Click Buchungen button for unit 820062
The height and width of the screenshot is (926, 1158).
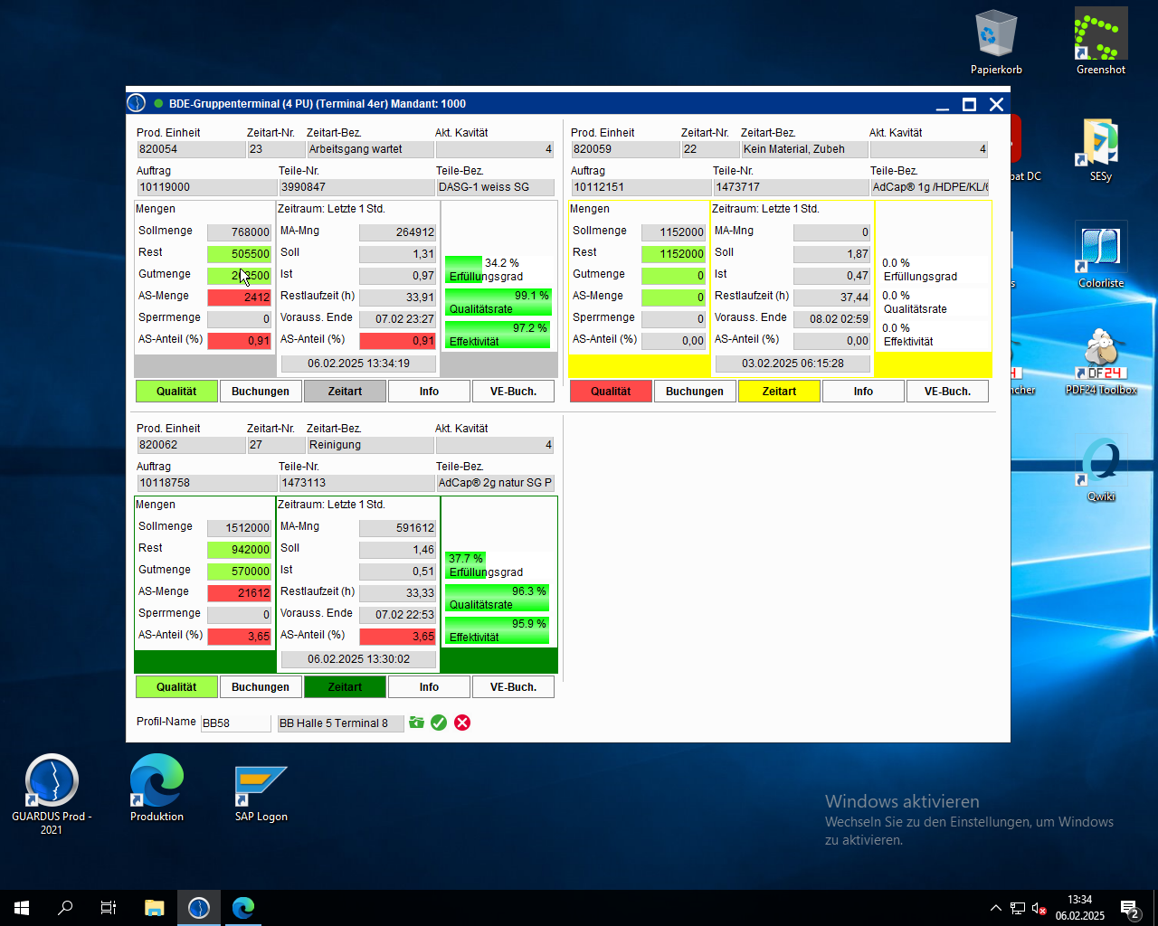(261, 687)
